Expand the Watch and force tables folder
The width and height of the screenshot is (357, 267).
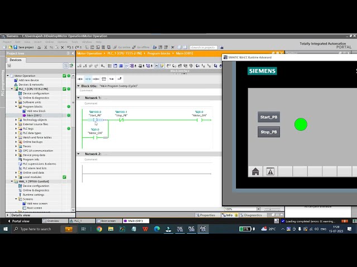tap(16, 137)
